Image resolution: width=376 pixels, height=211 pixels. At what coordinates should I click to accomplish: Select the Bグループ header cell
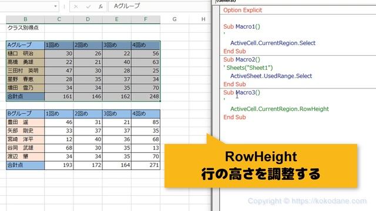(x=25, y=114)
